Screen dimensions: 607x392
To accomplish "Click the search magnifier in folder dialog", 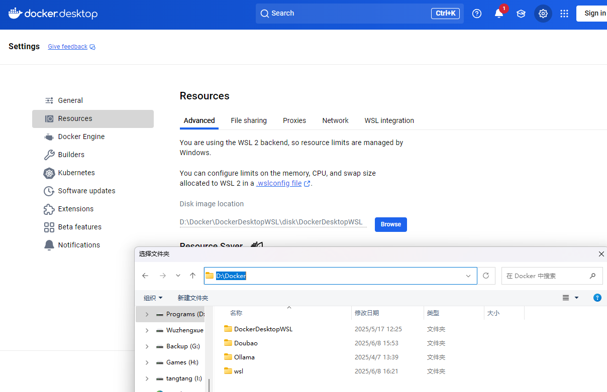I will 592,276.
